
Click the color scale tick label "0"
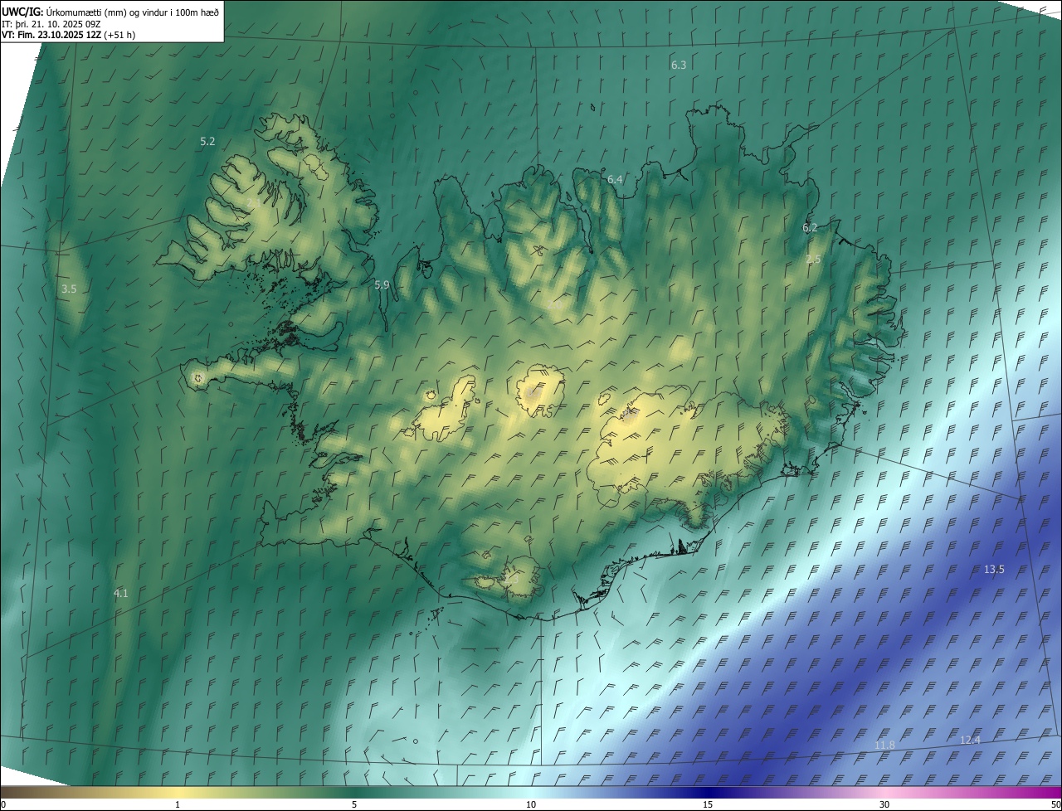click(3, 805)
